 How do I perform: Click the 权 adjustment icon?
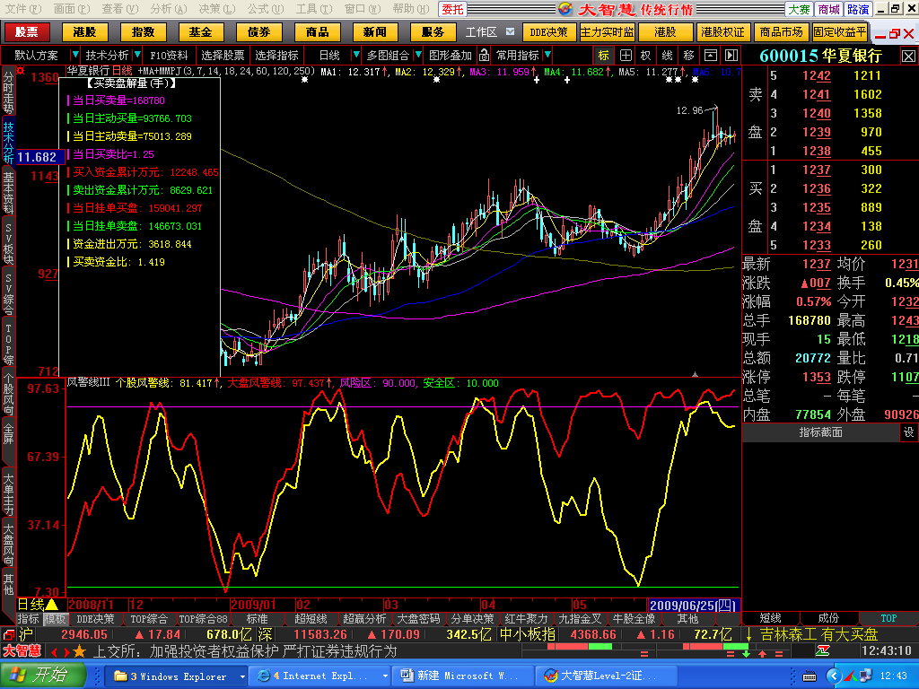(646, 56)
